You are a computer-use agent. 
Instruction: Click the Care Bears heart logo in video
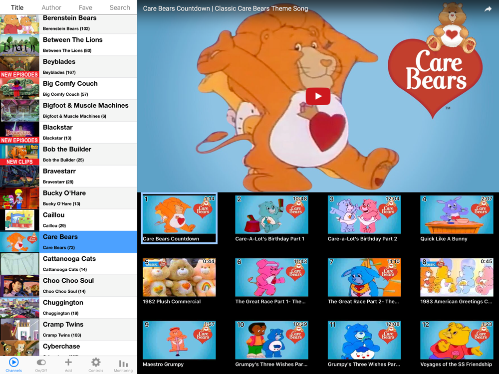click(435, 73)
